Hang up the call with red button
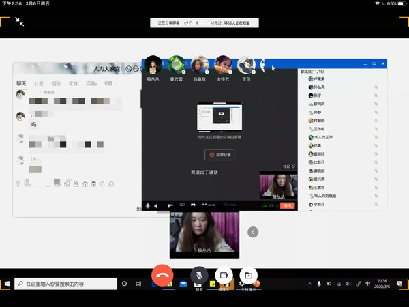The image size is (409, 307). (162, 275)
